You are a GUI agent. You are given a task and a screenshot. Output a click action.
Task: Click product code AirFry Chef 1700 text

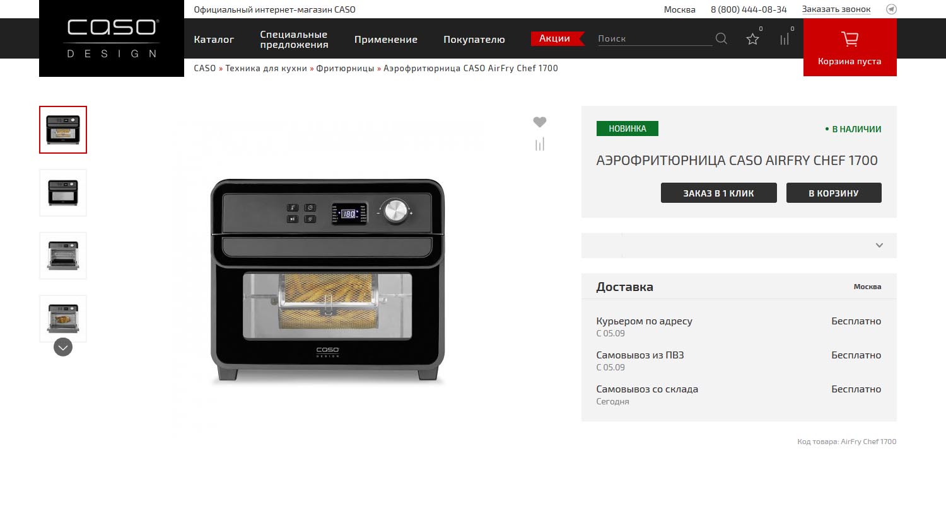point(846,442)
